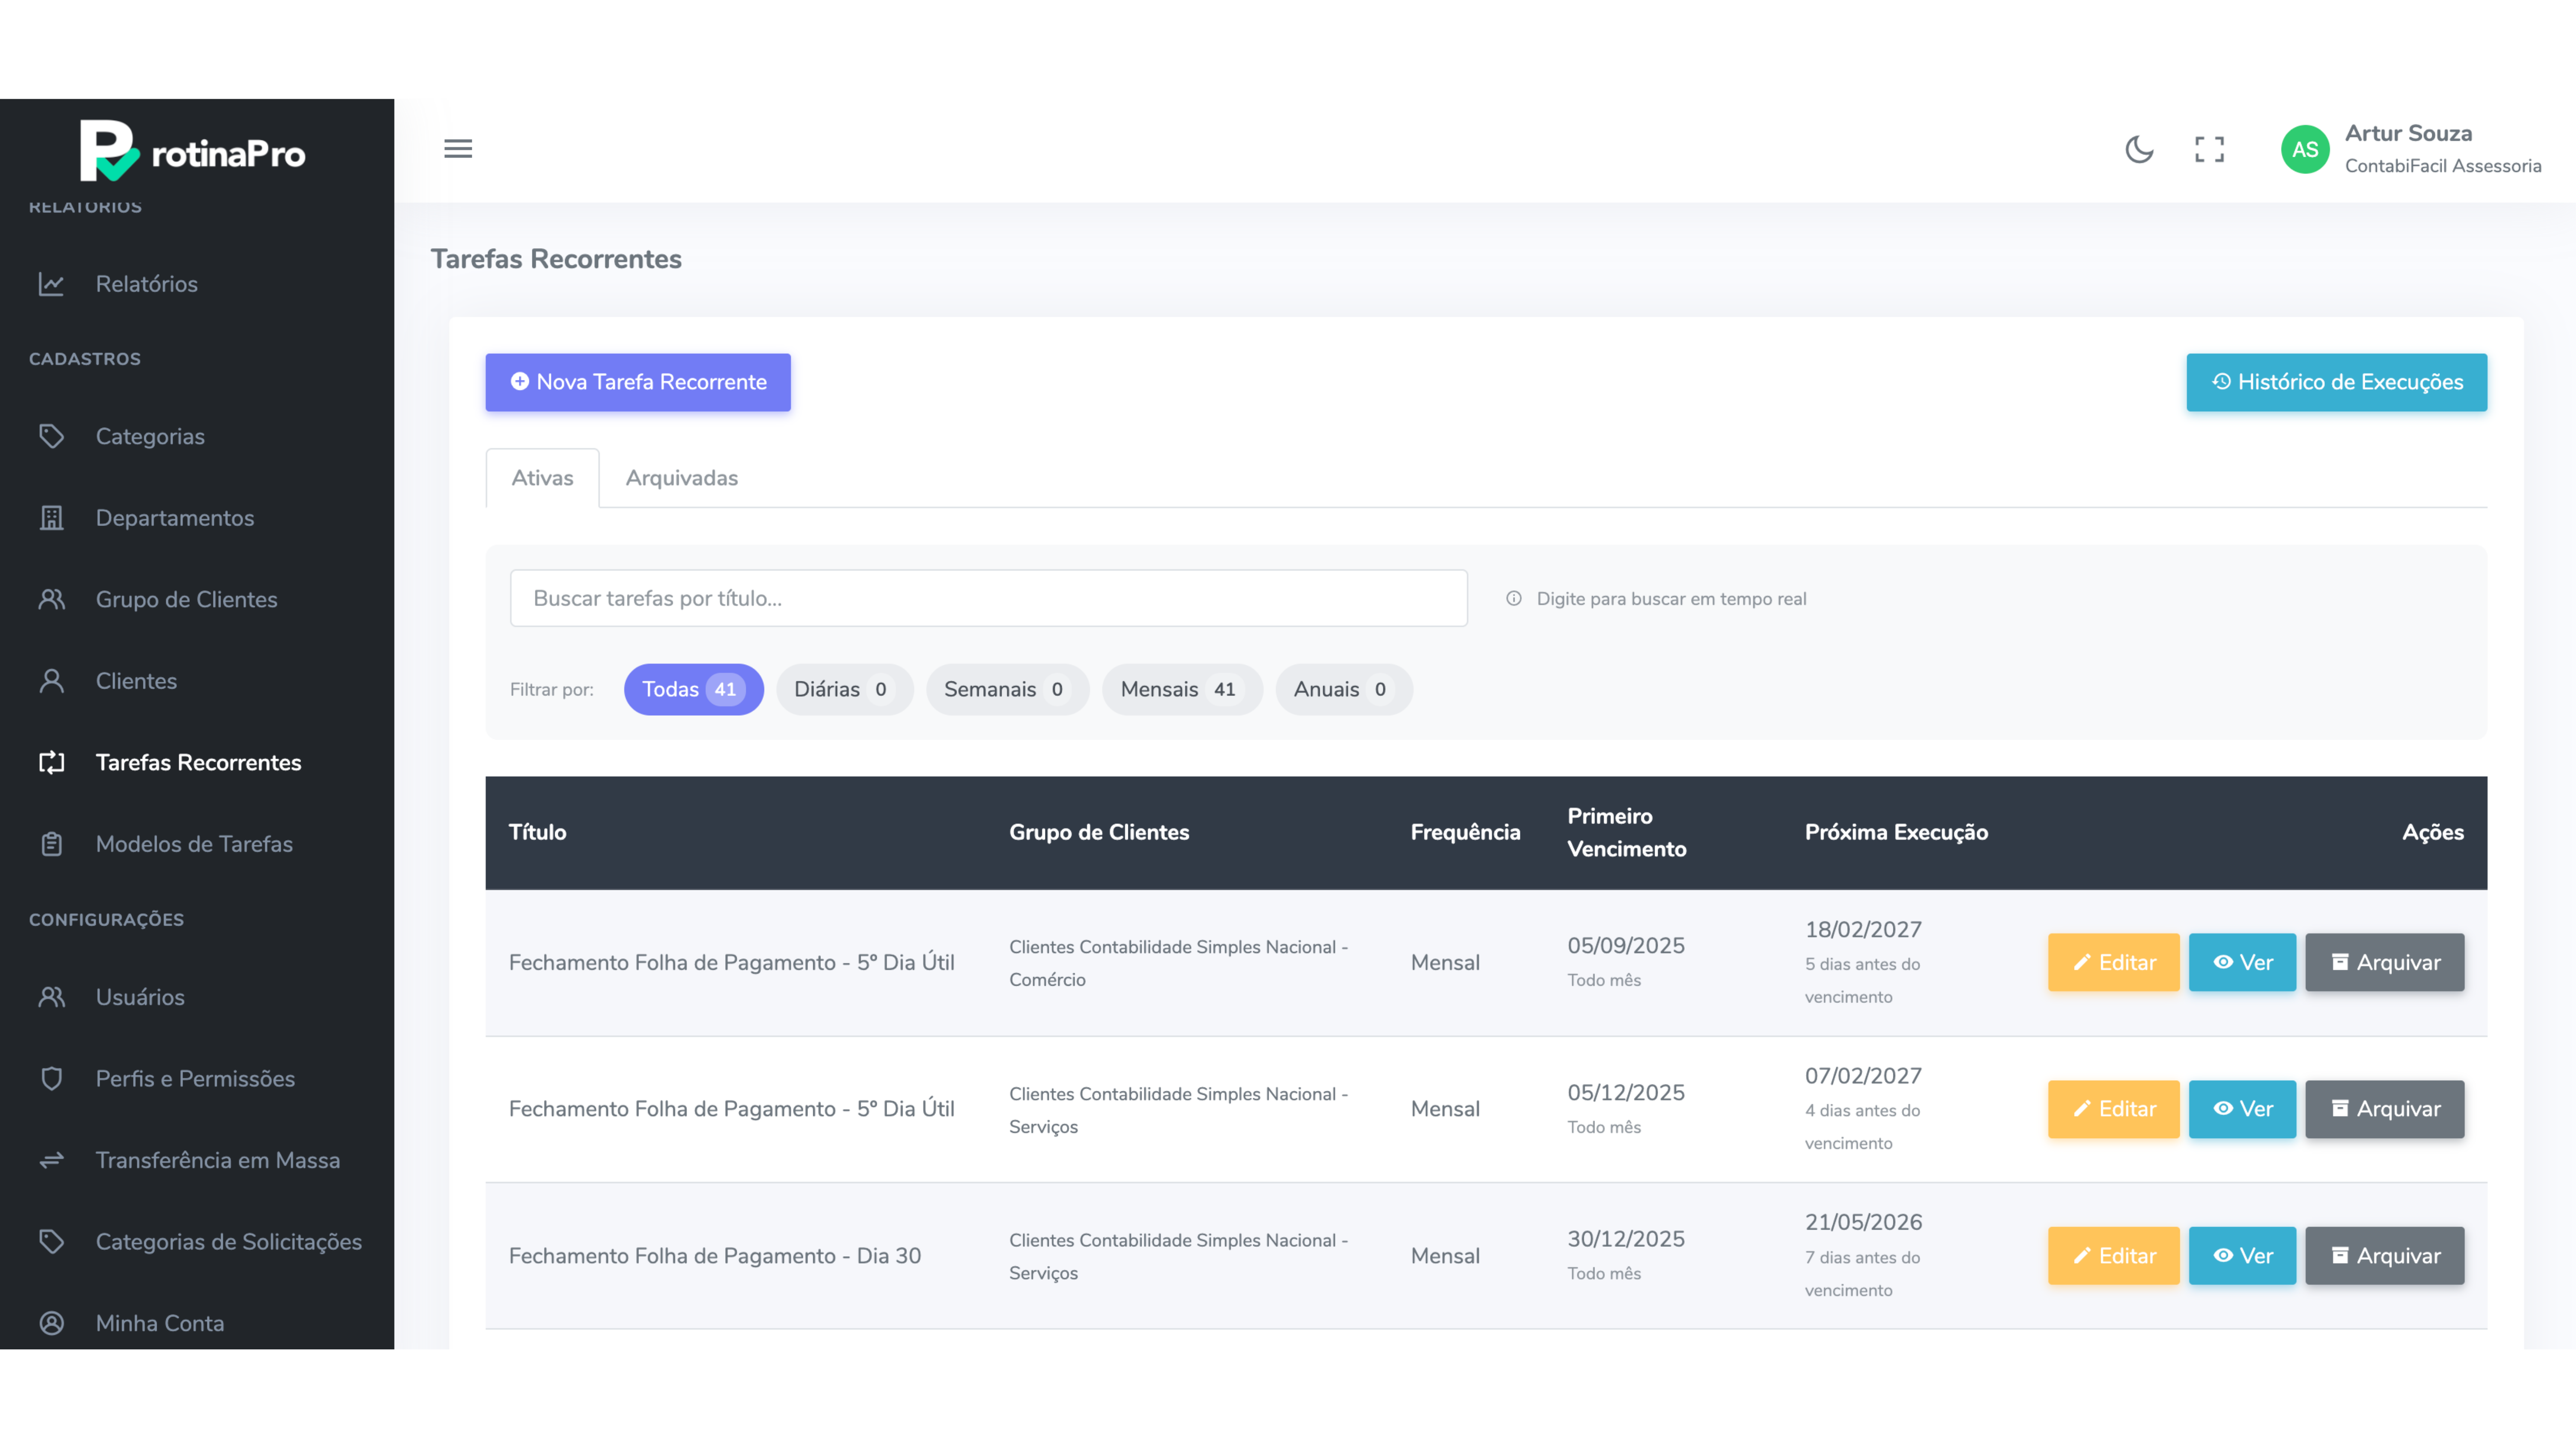
Task: Click the Departamentos building icon
Action: [52, 518]
